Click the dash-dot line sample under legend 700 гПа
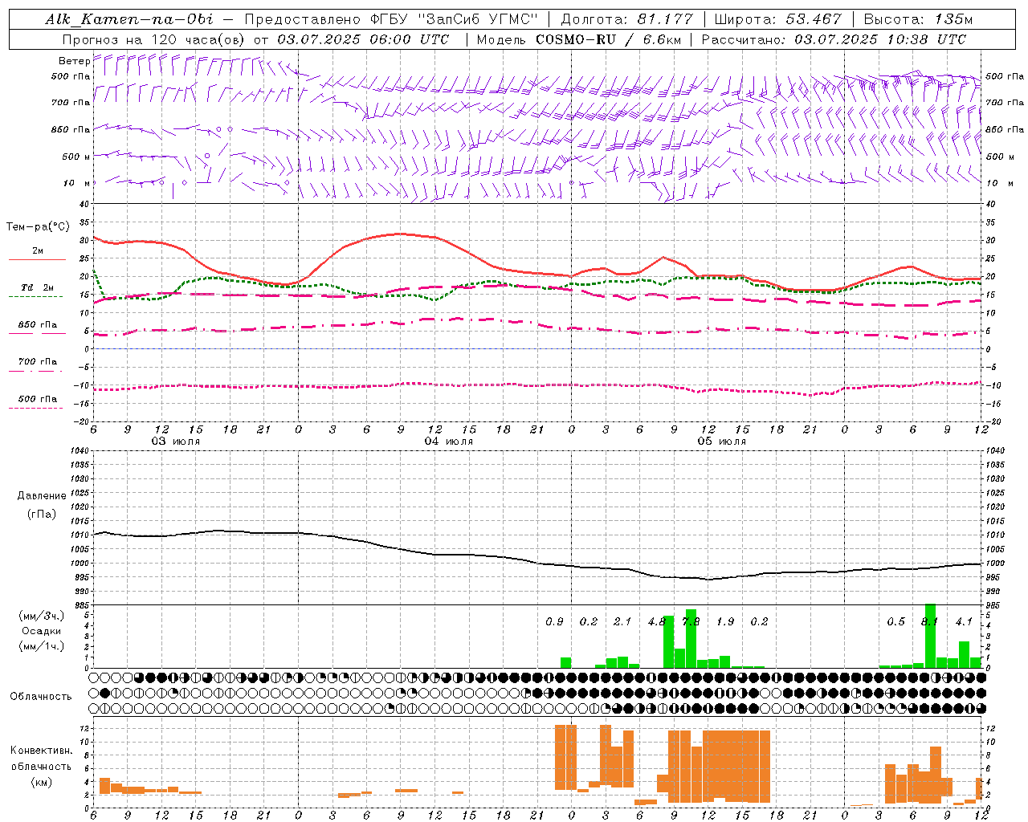Screen dimensions: 1028x822 [36, 371]
